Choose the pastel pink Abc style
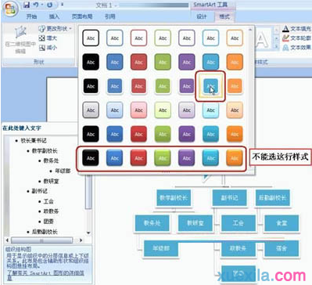The width and height of the screenshot is (312, 285). [x=138, y=110]
